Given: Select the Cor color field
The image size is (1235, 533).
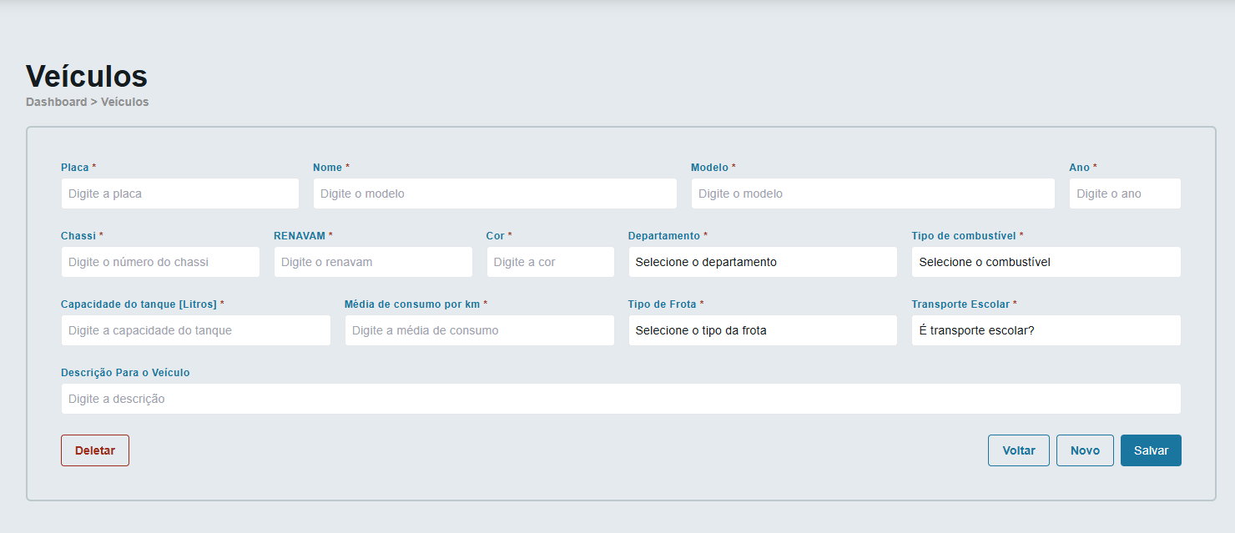Looking at the screenshot, I should click(x=550, y=262).
